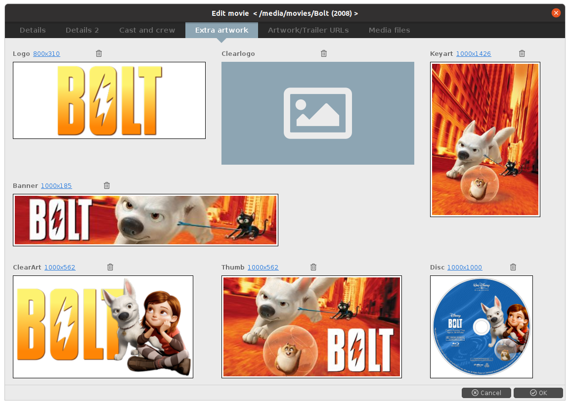
Task: Remove the Thumb artwork via trash icon
Action: [313, 267]
